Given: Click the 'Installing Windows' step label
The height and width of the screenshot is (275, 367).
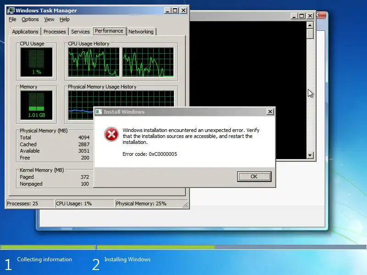Looking at the screenshot, I should click(x=128, y=259).
